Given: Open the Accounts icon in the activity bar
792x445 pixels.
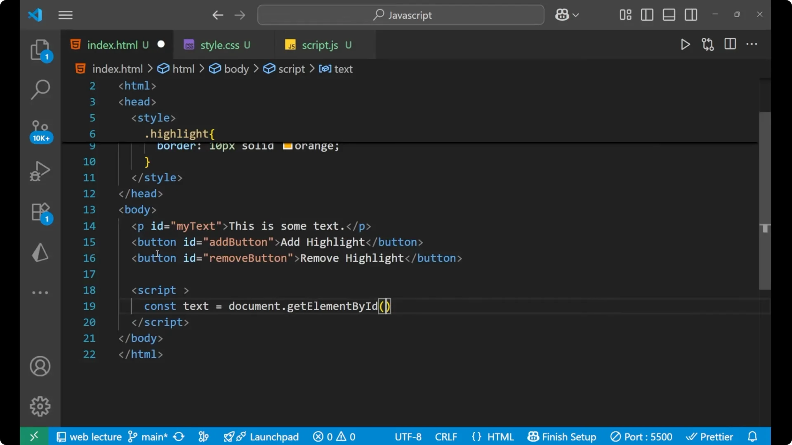Looking at the screenshot, I should [x=40, y=366].
